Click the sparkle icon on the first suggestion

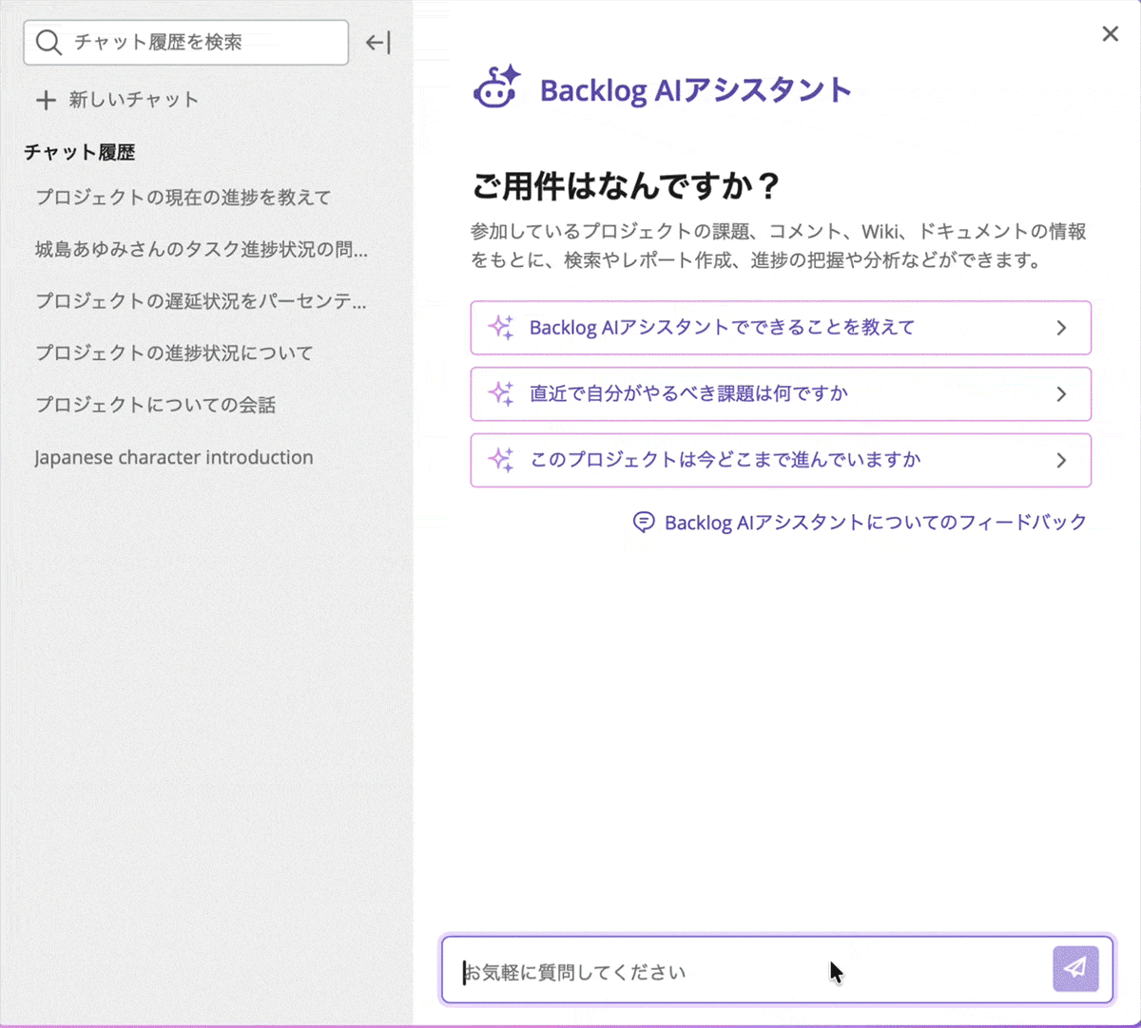click(499, 327)
